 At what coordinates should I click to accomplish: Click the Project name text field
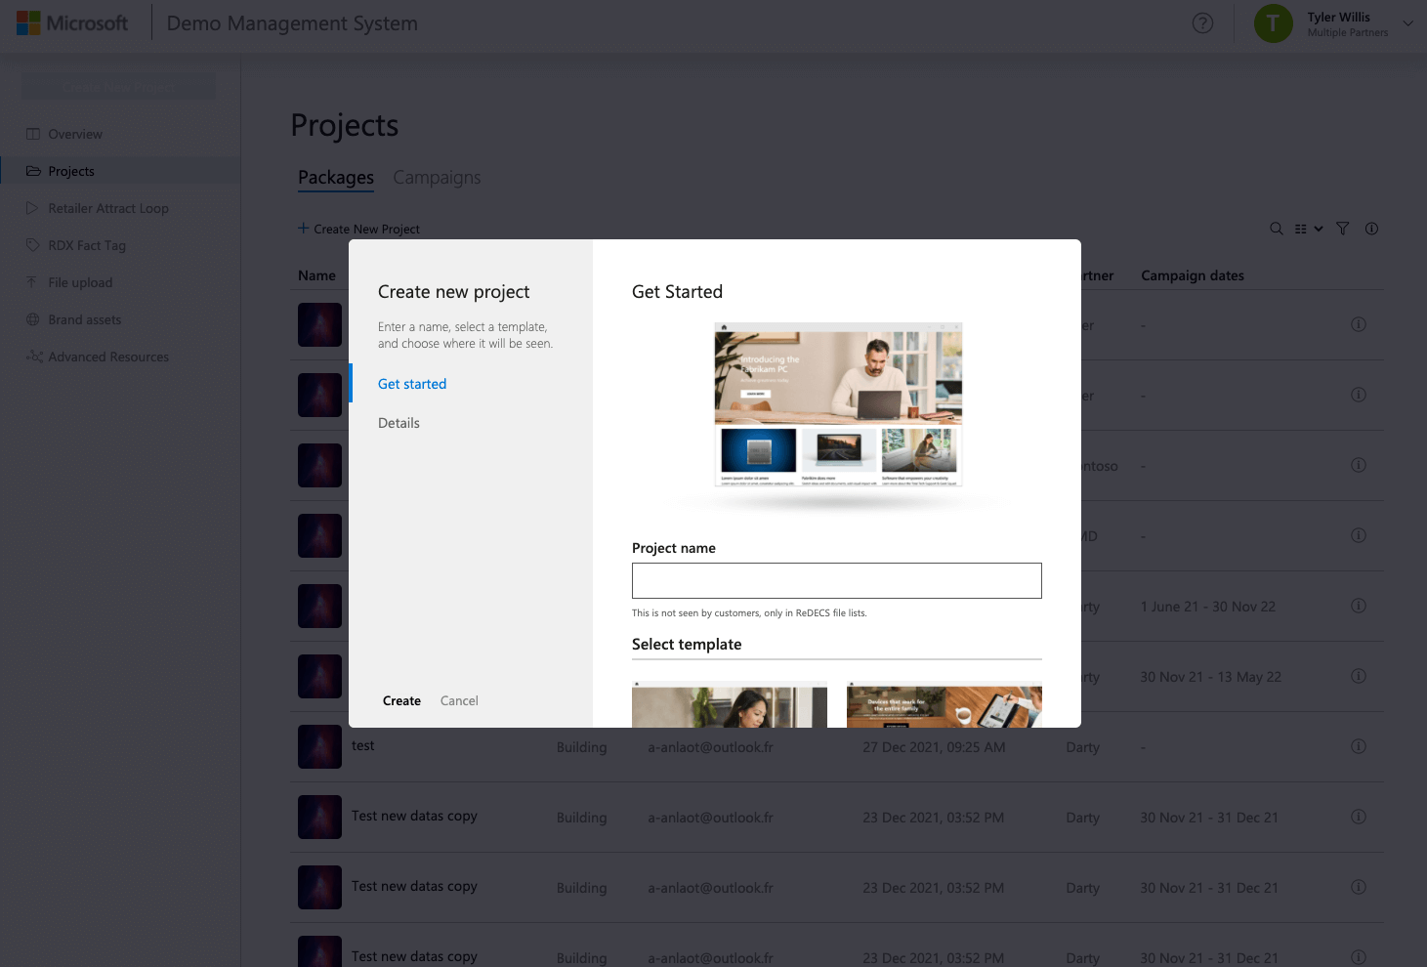pyautogui.click(x=836, y=580)
